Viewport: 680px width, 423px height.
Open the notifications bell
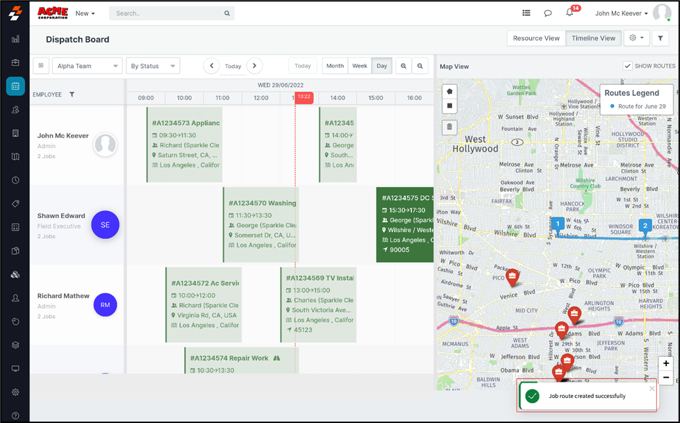pos(570,13)
